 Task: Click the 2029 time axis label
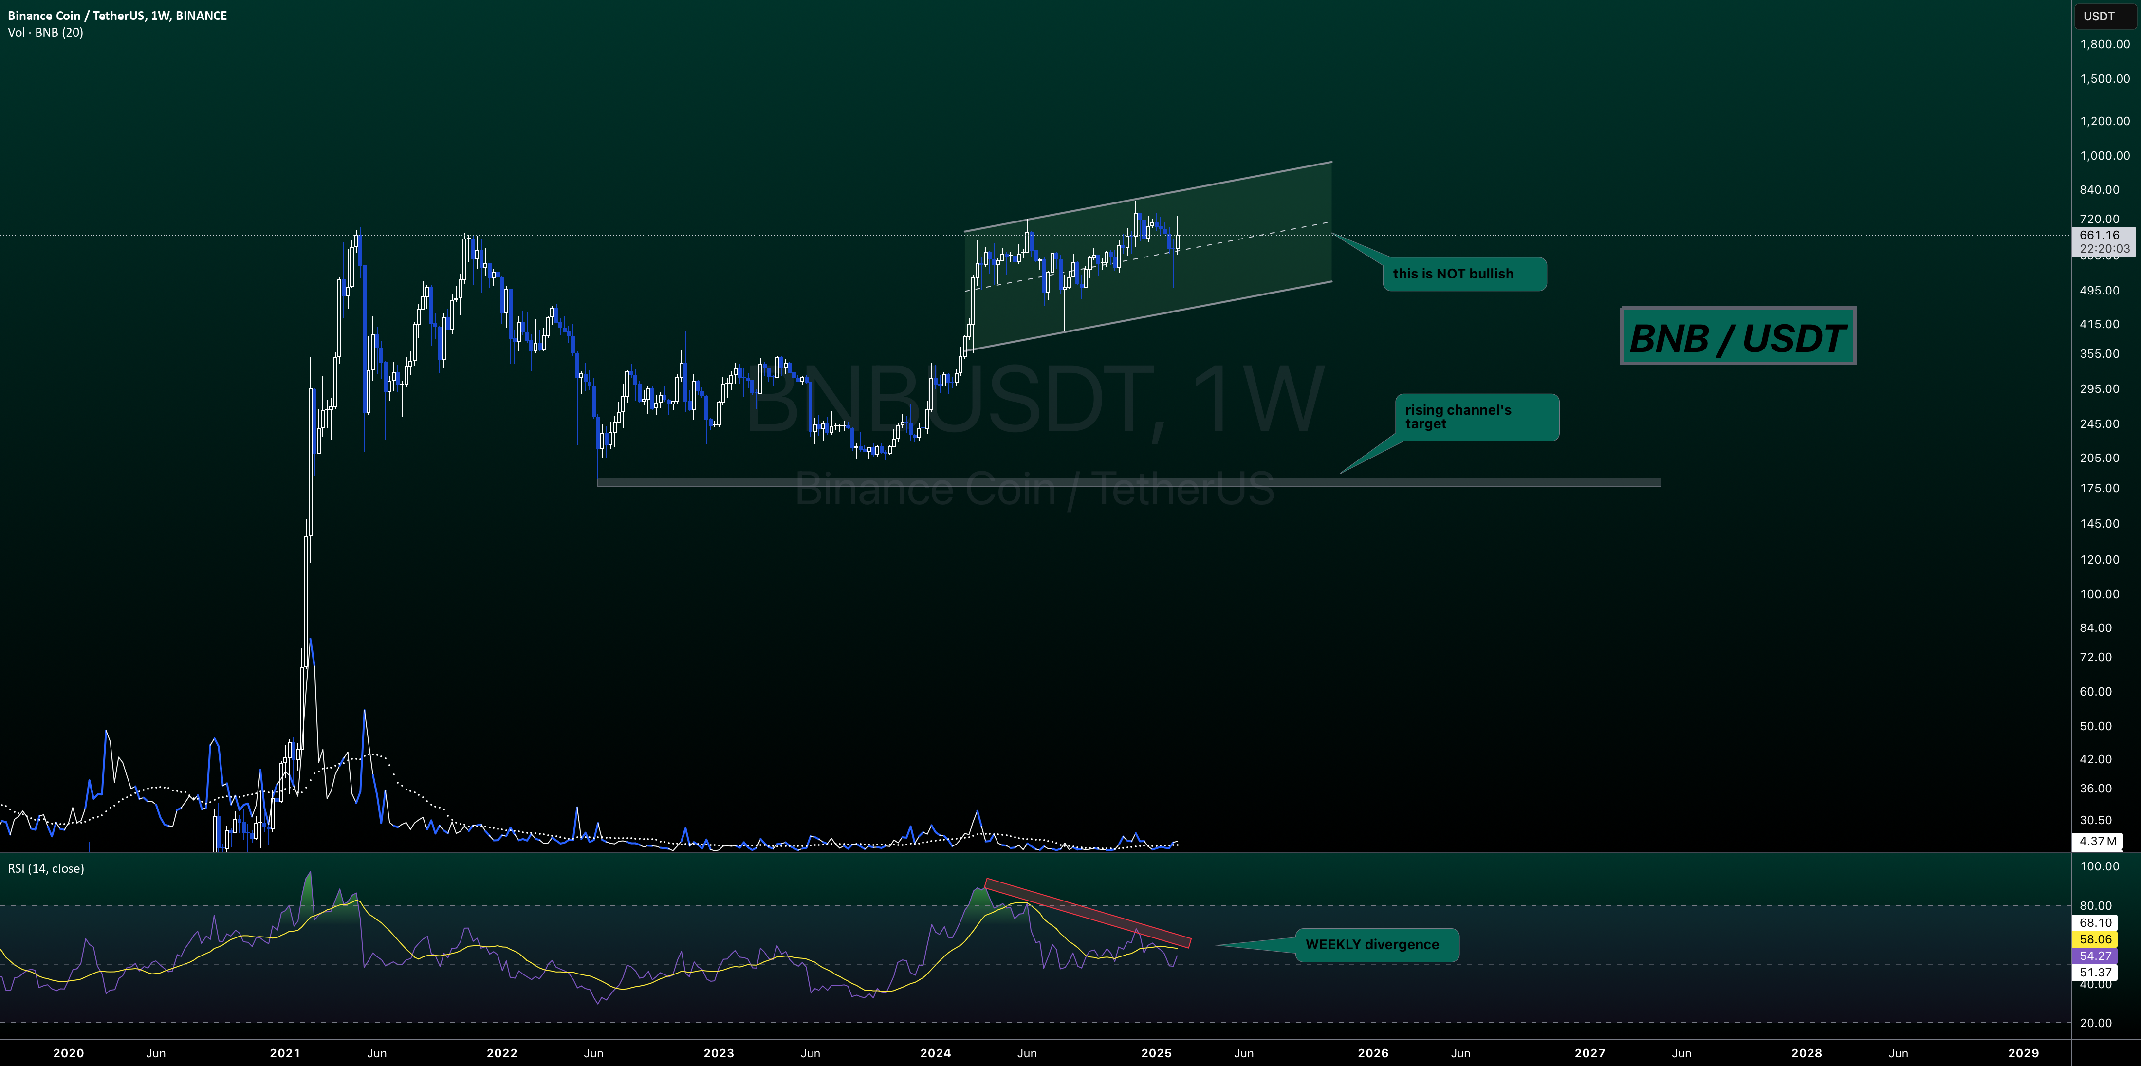point(2024,1053)
